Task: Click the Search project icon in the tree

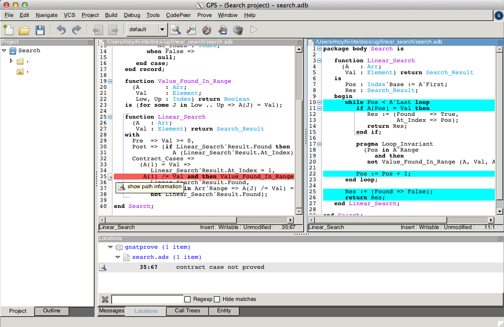Action: pyautogui.click(x=13, y=51)
